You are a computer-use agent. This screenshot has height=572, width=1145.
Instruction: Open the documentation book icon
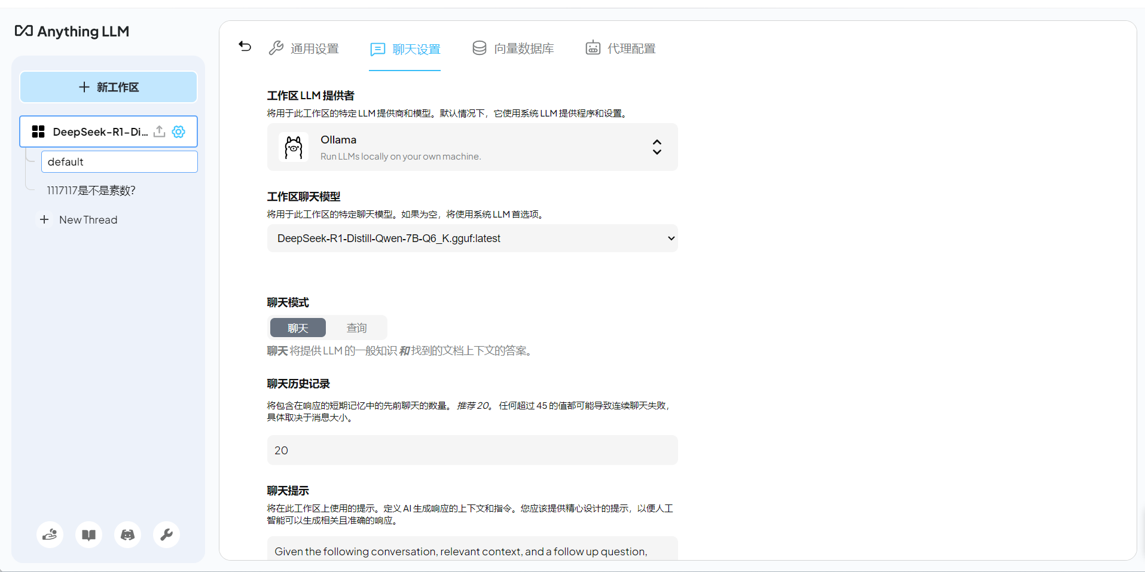point(89,534)
